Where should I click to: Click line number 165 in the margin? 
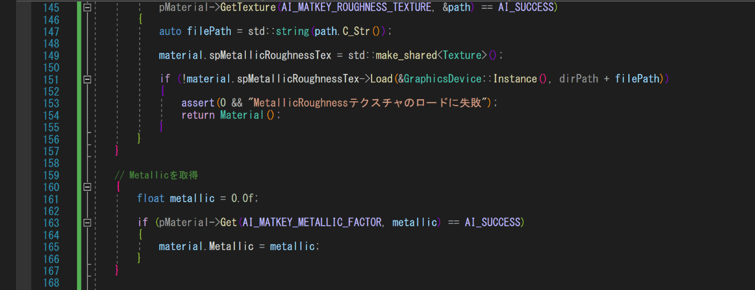coord(50,246)
